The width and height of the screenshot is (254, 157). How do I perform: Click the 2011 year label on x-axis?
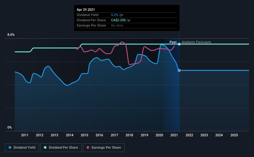[25, 135]
